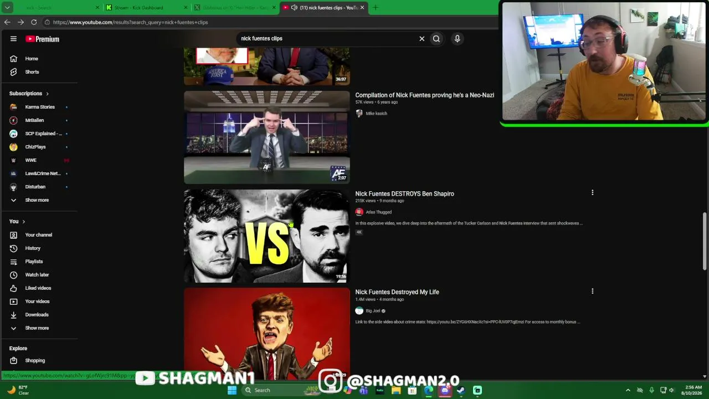Open Your channel page

click(x=39, y=235)
